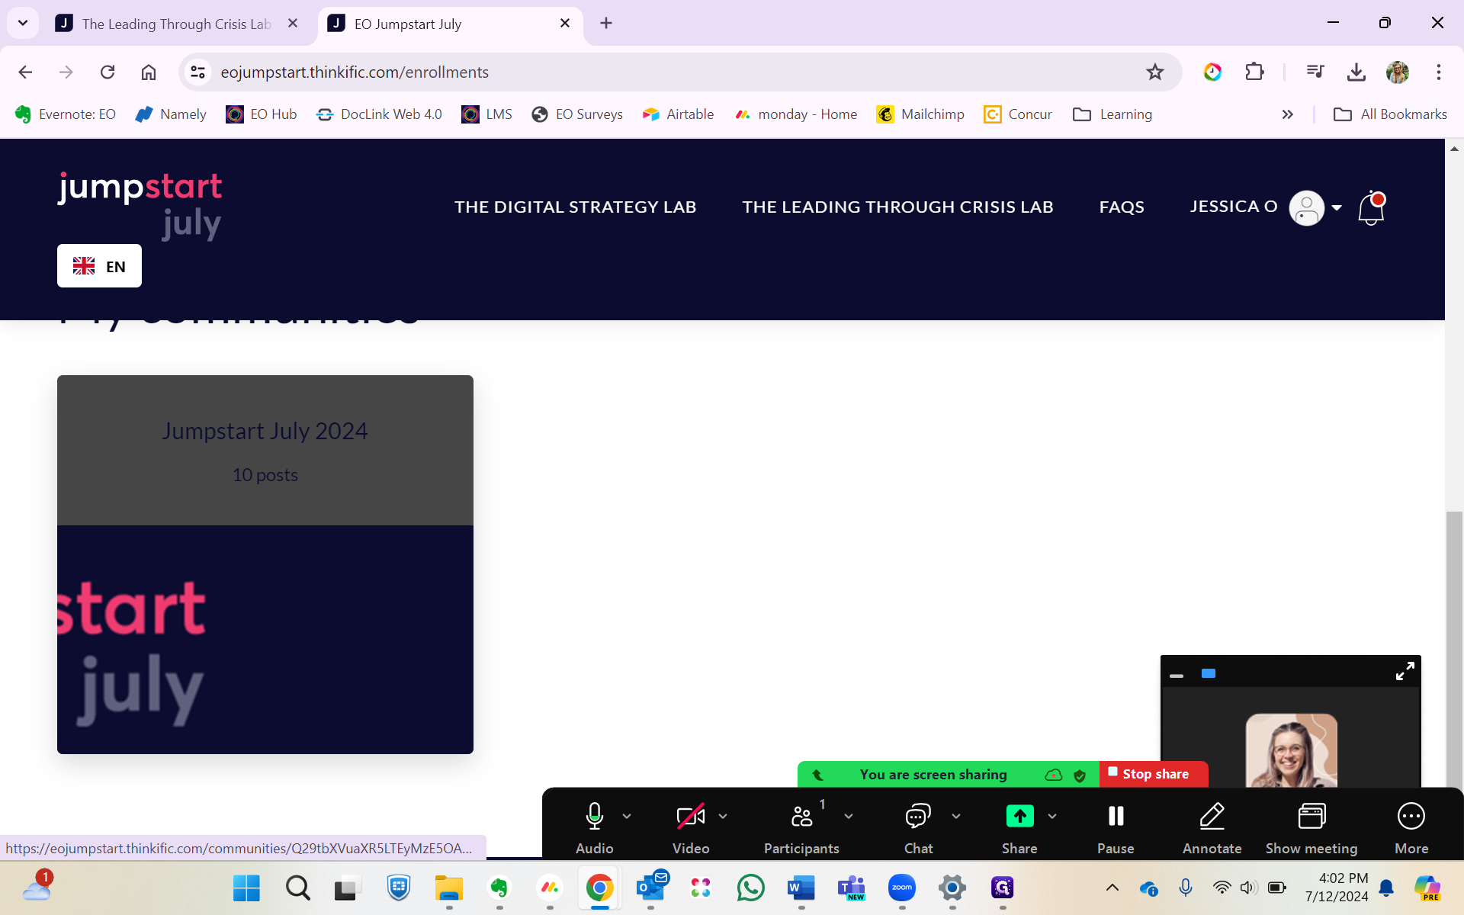Open Chrome extensions puzzle icon

pos(1254,72)
